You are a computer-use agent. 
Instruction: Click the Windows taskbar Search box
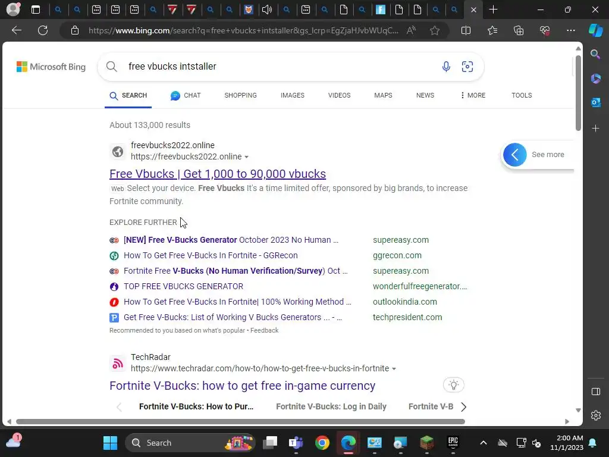click(x=190, y=443)
